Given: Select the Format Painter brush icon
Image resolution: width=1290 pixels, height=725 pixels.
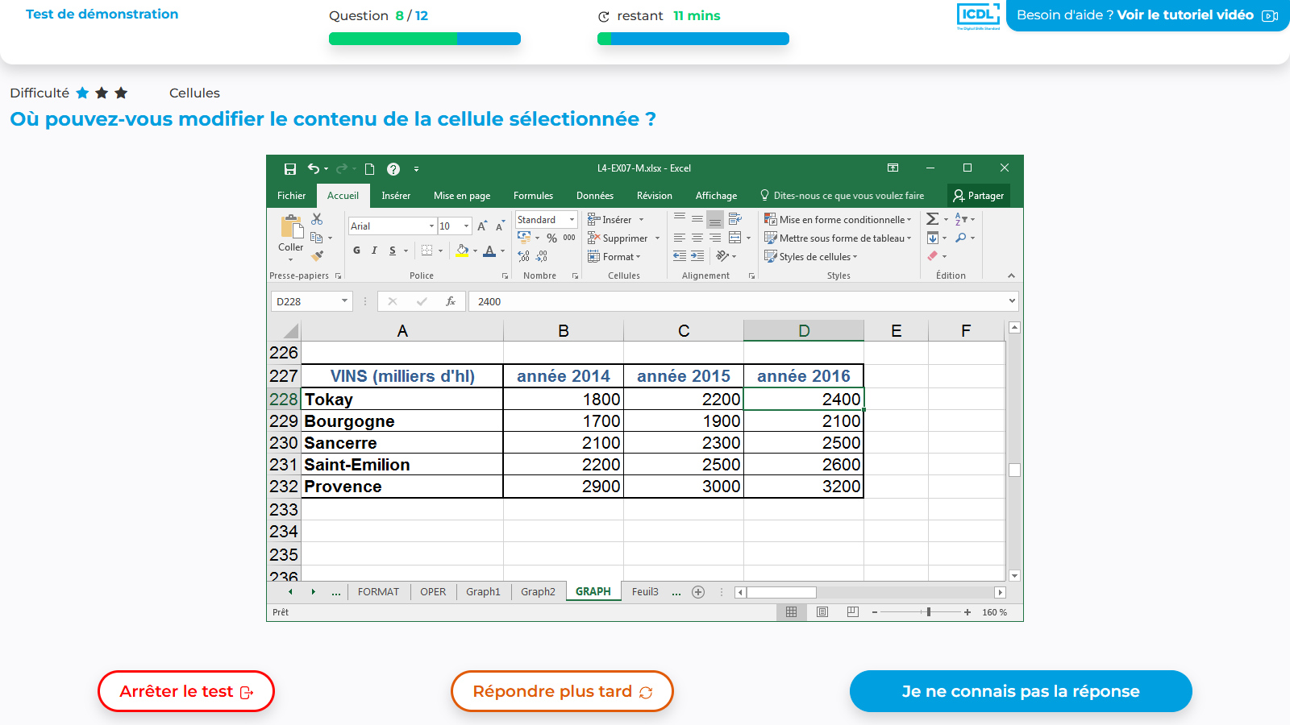Looking at the screenshot, I should [317, 255].
